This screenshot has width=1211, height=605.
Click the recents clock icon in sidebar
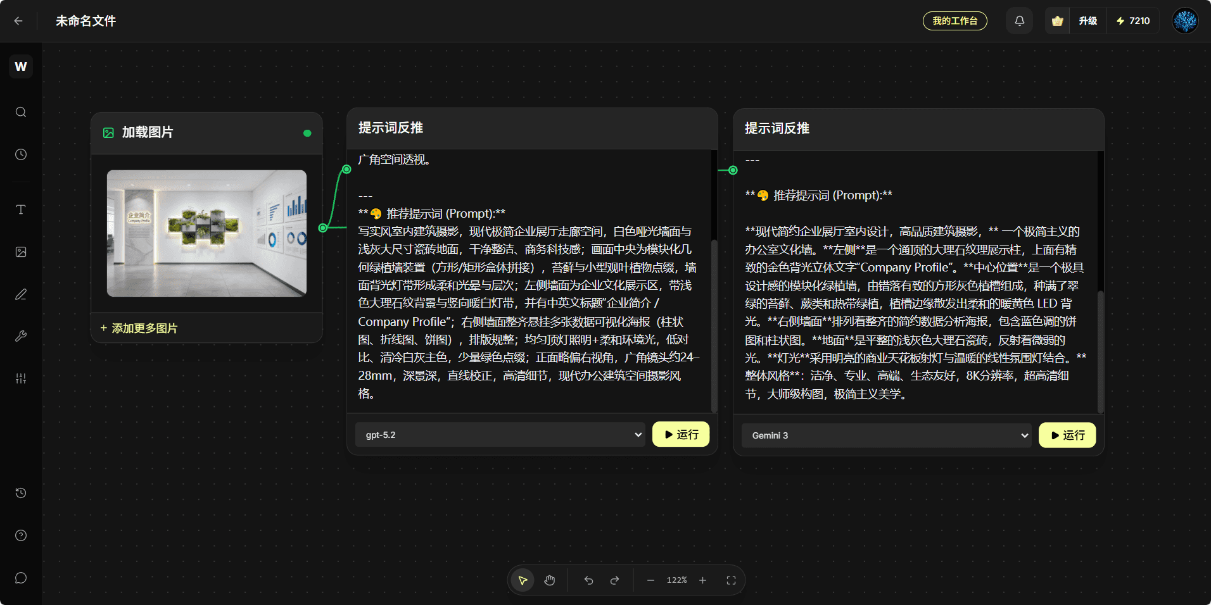click(x=20, y=154)
